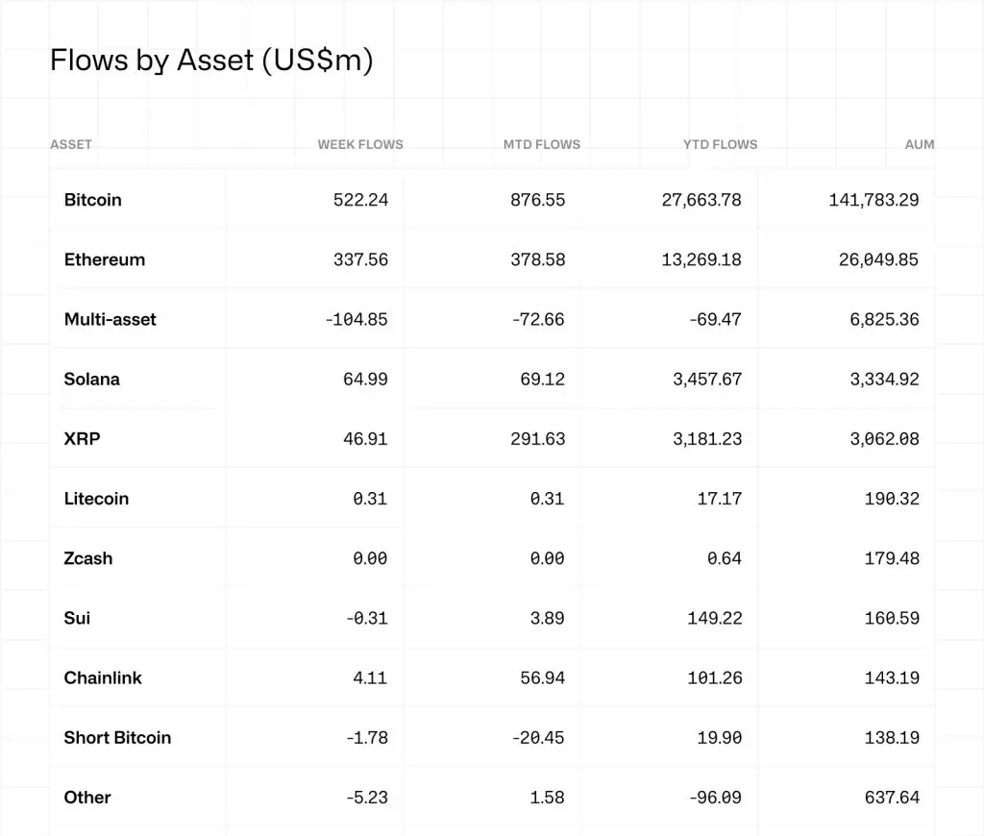
Task: Select the Zcash row label
Action: pyautogui.click(x=88, y=558)
